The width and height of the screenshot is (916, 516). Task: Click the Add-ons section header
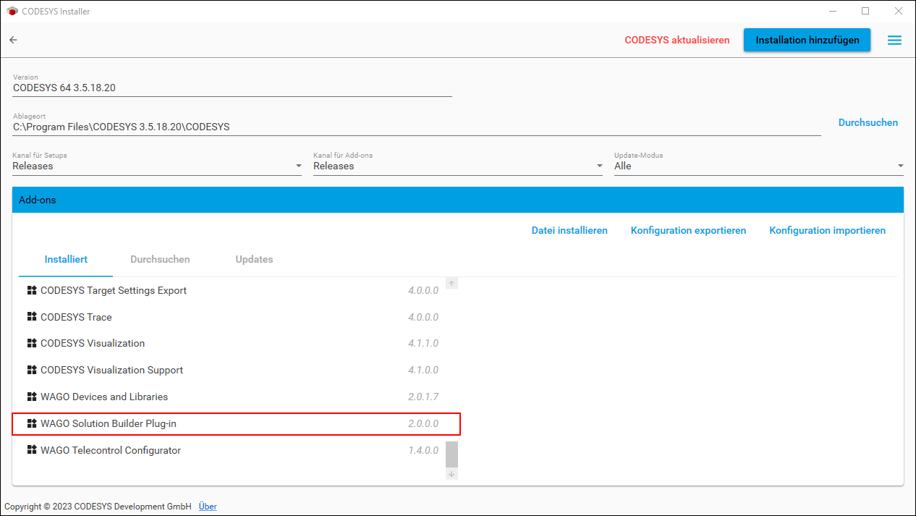click(x=458, y=200)
